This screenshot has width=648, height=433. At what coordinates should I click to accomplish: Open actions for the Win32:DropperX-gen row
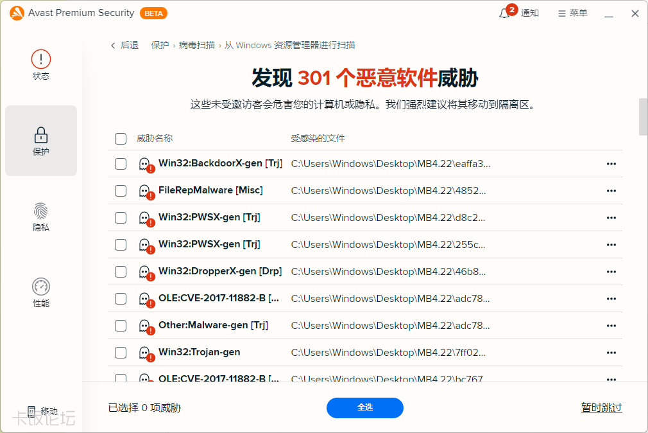pos(611,272)
